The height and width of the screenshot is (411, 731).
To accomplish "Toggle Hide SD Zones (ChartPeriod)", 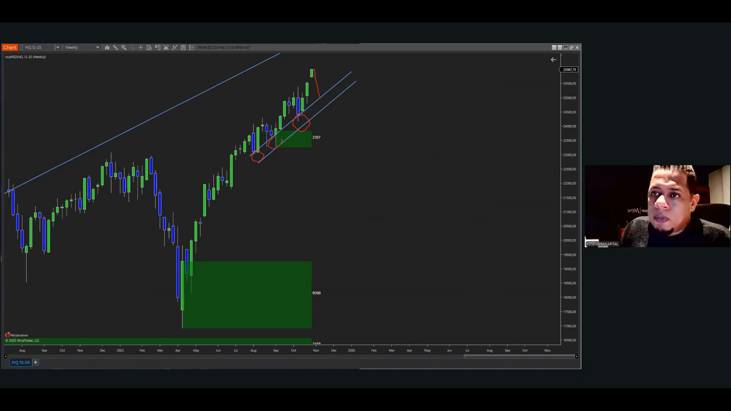I will pos(224,48).
